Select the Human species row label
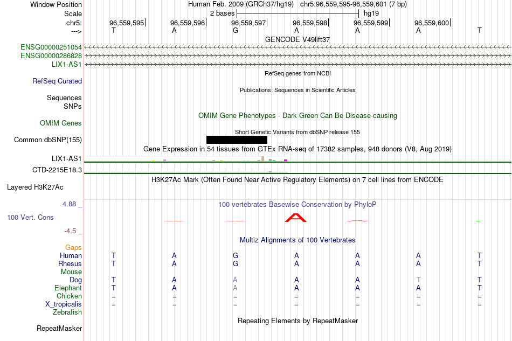 click(x=71, y=255)
